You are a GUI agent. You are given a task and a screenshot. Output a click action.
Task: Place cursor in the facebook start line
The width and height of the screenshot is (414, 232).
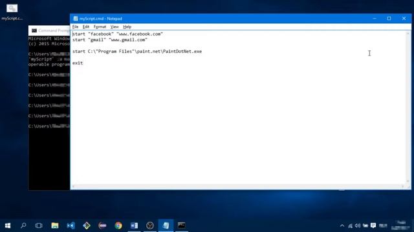click(x=118, y=34)
